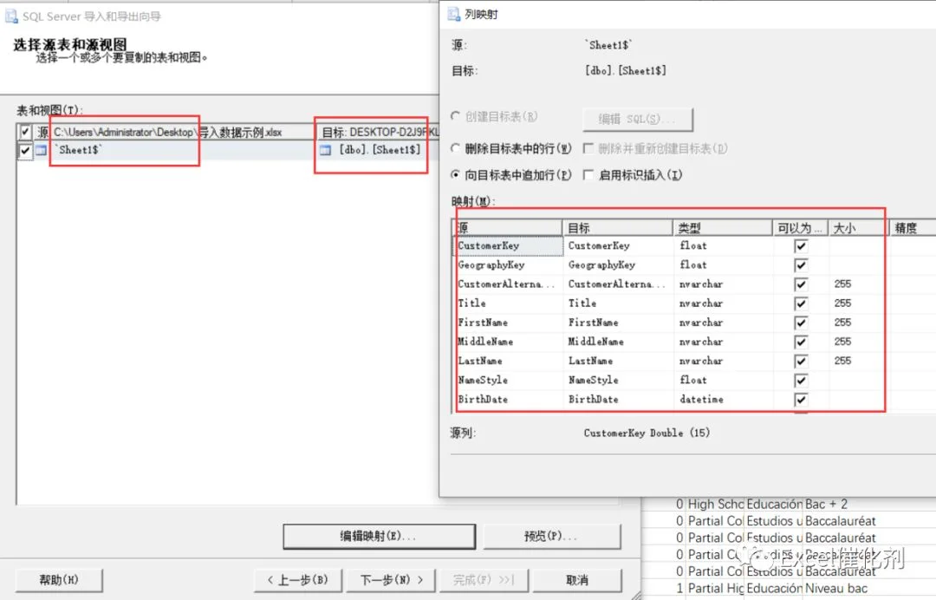Screen dimensions: 936x600
Task: Enable the 启用标识插入 checkbox
Action: click(x=588, y=174)
